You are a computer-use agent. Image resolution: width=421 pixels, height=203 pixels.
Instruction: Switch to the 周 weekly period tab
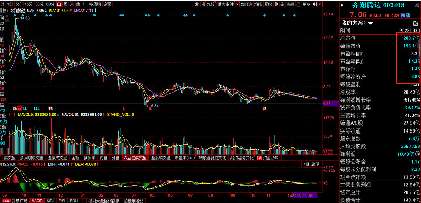[x=65, y=4]
